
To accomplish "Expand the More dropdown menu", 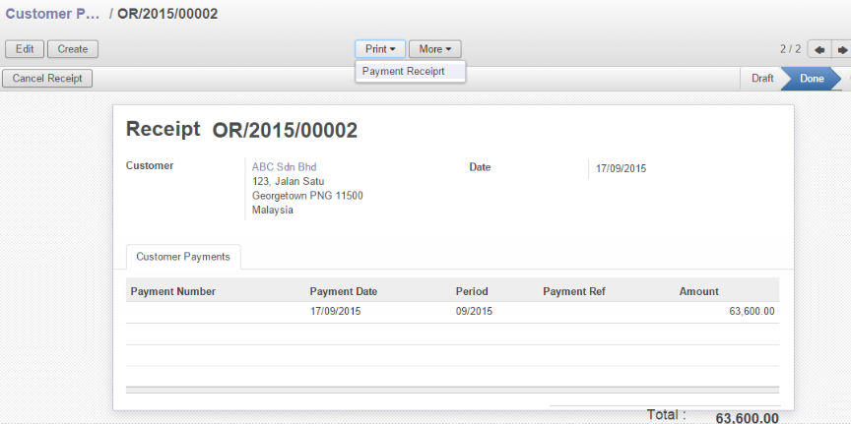I will pyautogui.click(x=434, y=49).
